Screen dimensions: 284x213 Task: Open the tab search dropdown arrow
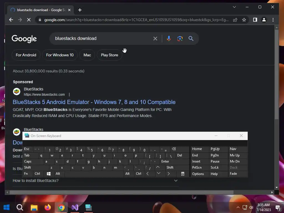click(234, 7)
